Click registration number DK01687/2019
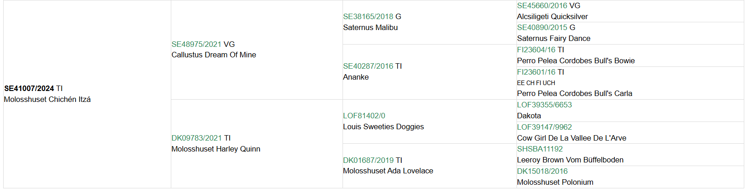 tap(368, 160)
